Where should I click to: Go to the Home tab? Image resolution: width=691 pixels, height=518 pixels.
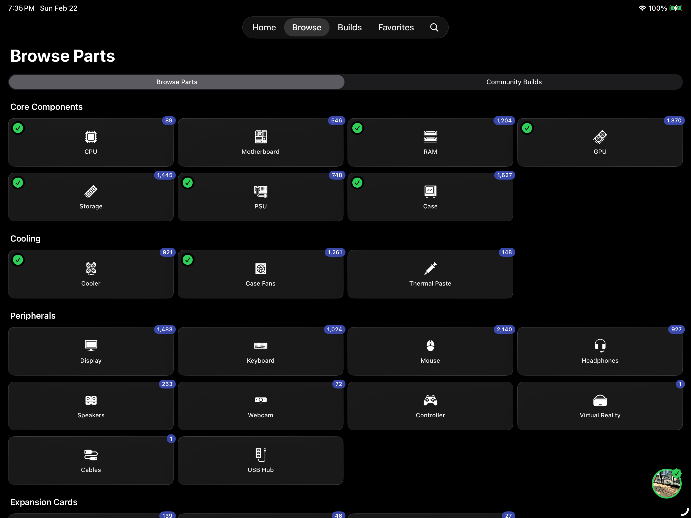(264, 28)
